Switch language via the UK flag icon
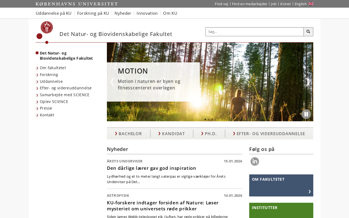 (x=311, y=4)
